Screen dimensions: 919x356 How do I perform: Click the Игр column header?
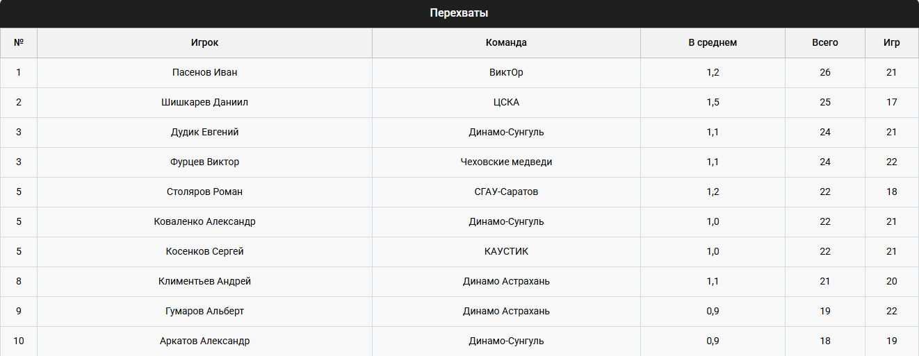click(891, 42)
